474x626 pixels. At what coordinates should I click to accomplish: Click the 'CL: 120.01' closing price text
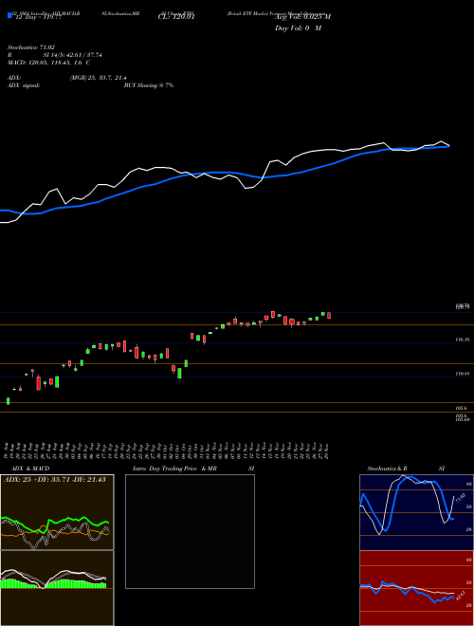click(x=176, y=17)
